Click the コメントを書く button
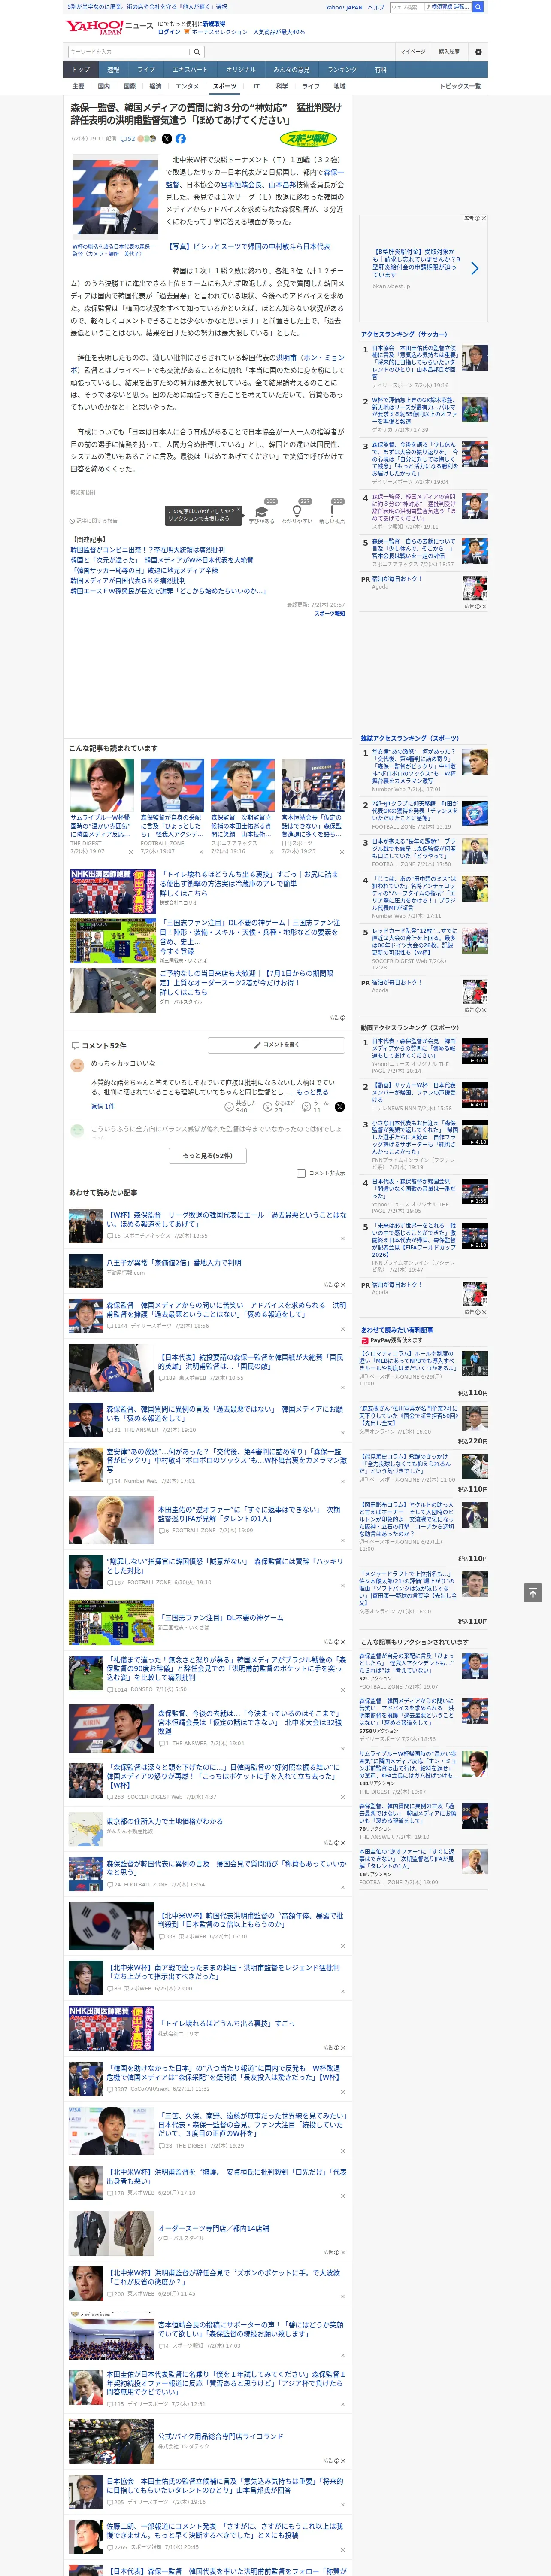The width and height of the screenshot is (551, 2576). point(277,1045)
